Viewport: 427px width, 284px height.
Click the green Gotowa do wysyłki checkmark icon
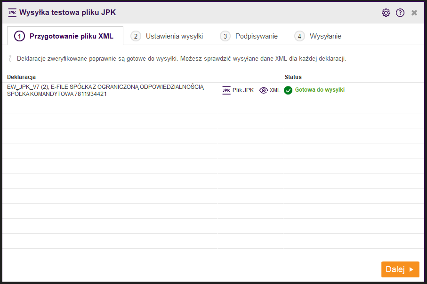pos(288,90)
